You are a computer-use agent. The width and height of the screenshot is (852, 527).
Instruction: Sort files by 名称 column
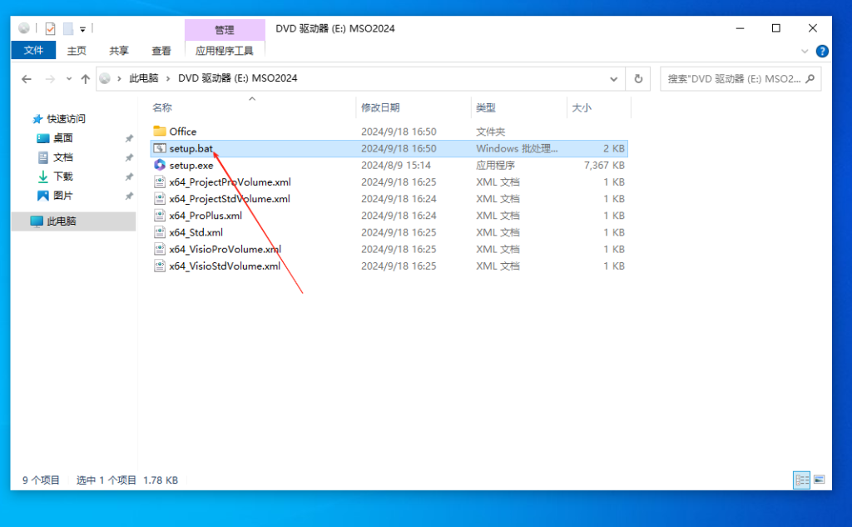tap(162, 107)
